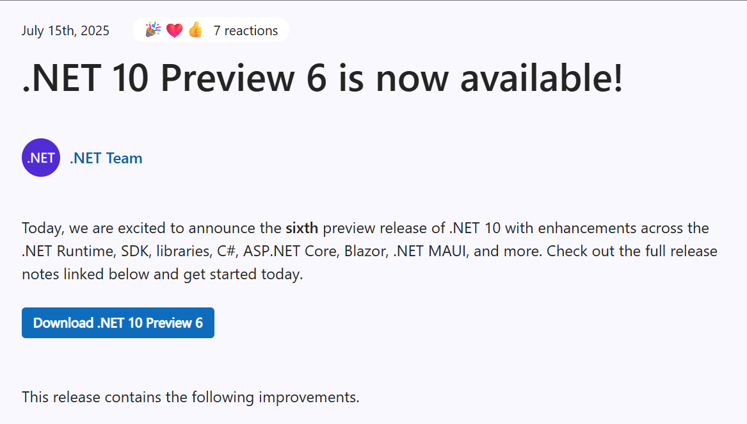Click the sentence about following improvements
The height and width of the screenshot is (424, 747).
[191, 397]
